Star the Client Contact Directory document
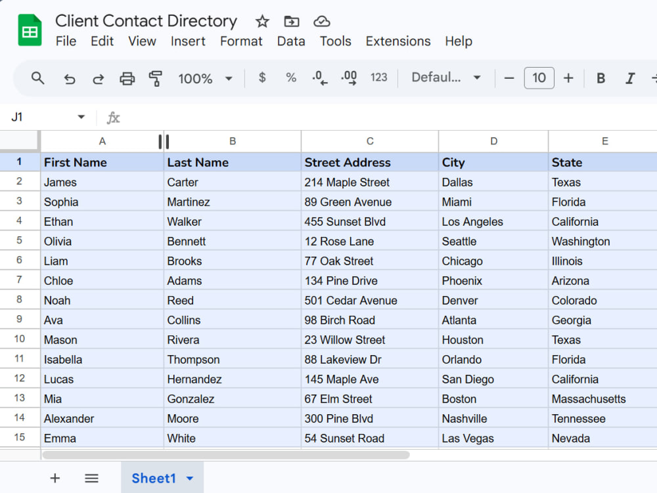The width and height of the screenshot is (657, 493). coord(262,22)
